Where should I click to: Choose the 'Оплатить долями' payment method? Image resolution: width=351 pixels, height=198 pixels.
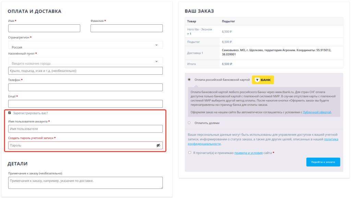189,123
